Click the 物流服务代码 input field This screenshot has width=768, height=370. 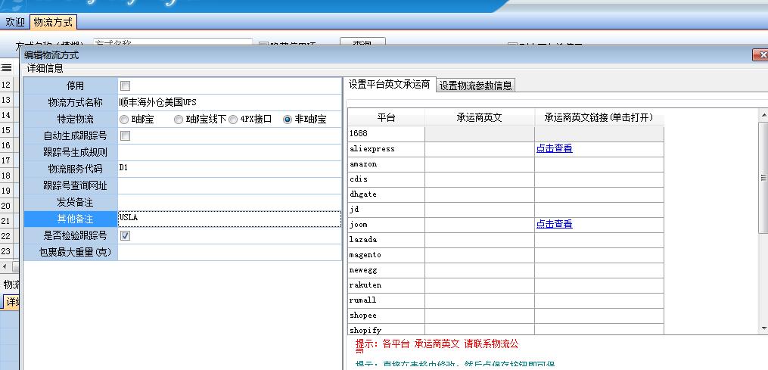click(x=229, y=169)
